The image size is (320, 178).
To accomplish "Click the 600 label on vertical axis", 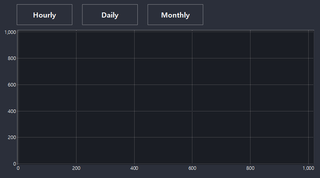I will tap(12, 85).
